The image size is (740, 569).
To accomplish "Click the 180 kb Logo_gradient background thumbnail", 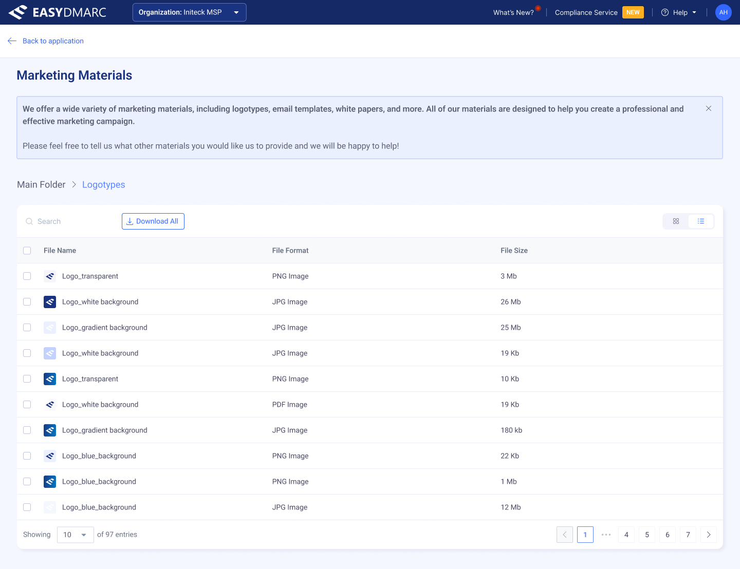I will 50,430.
